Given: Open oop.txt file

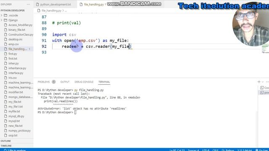Looking at the screenshot, I should pyautogui.click(x=13, y=135).
